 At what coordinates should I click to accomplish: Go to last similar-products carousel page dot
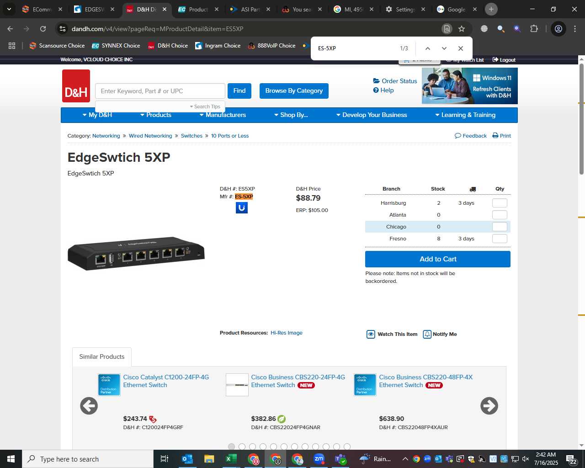tap(347, 447)
